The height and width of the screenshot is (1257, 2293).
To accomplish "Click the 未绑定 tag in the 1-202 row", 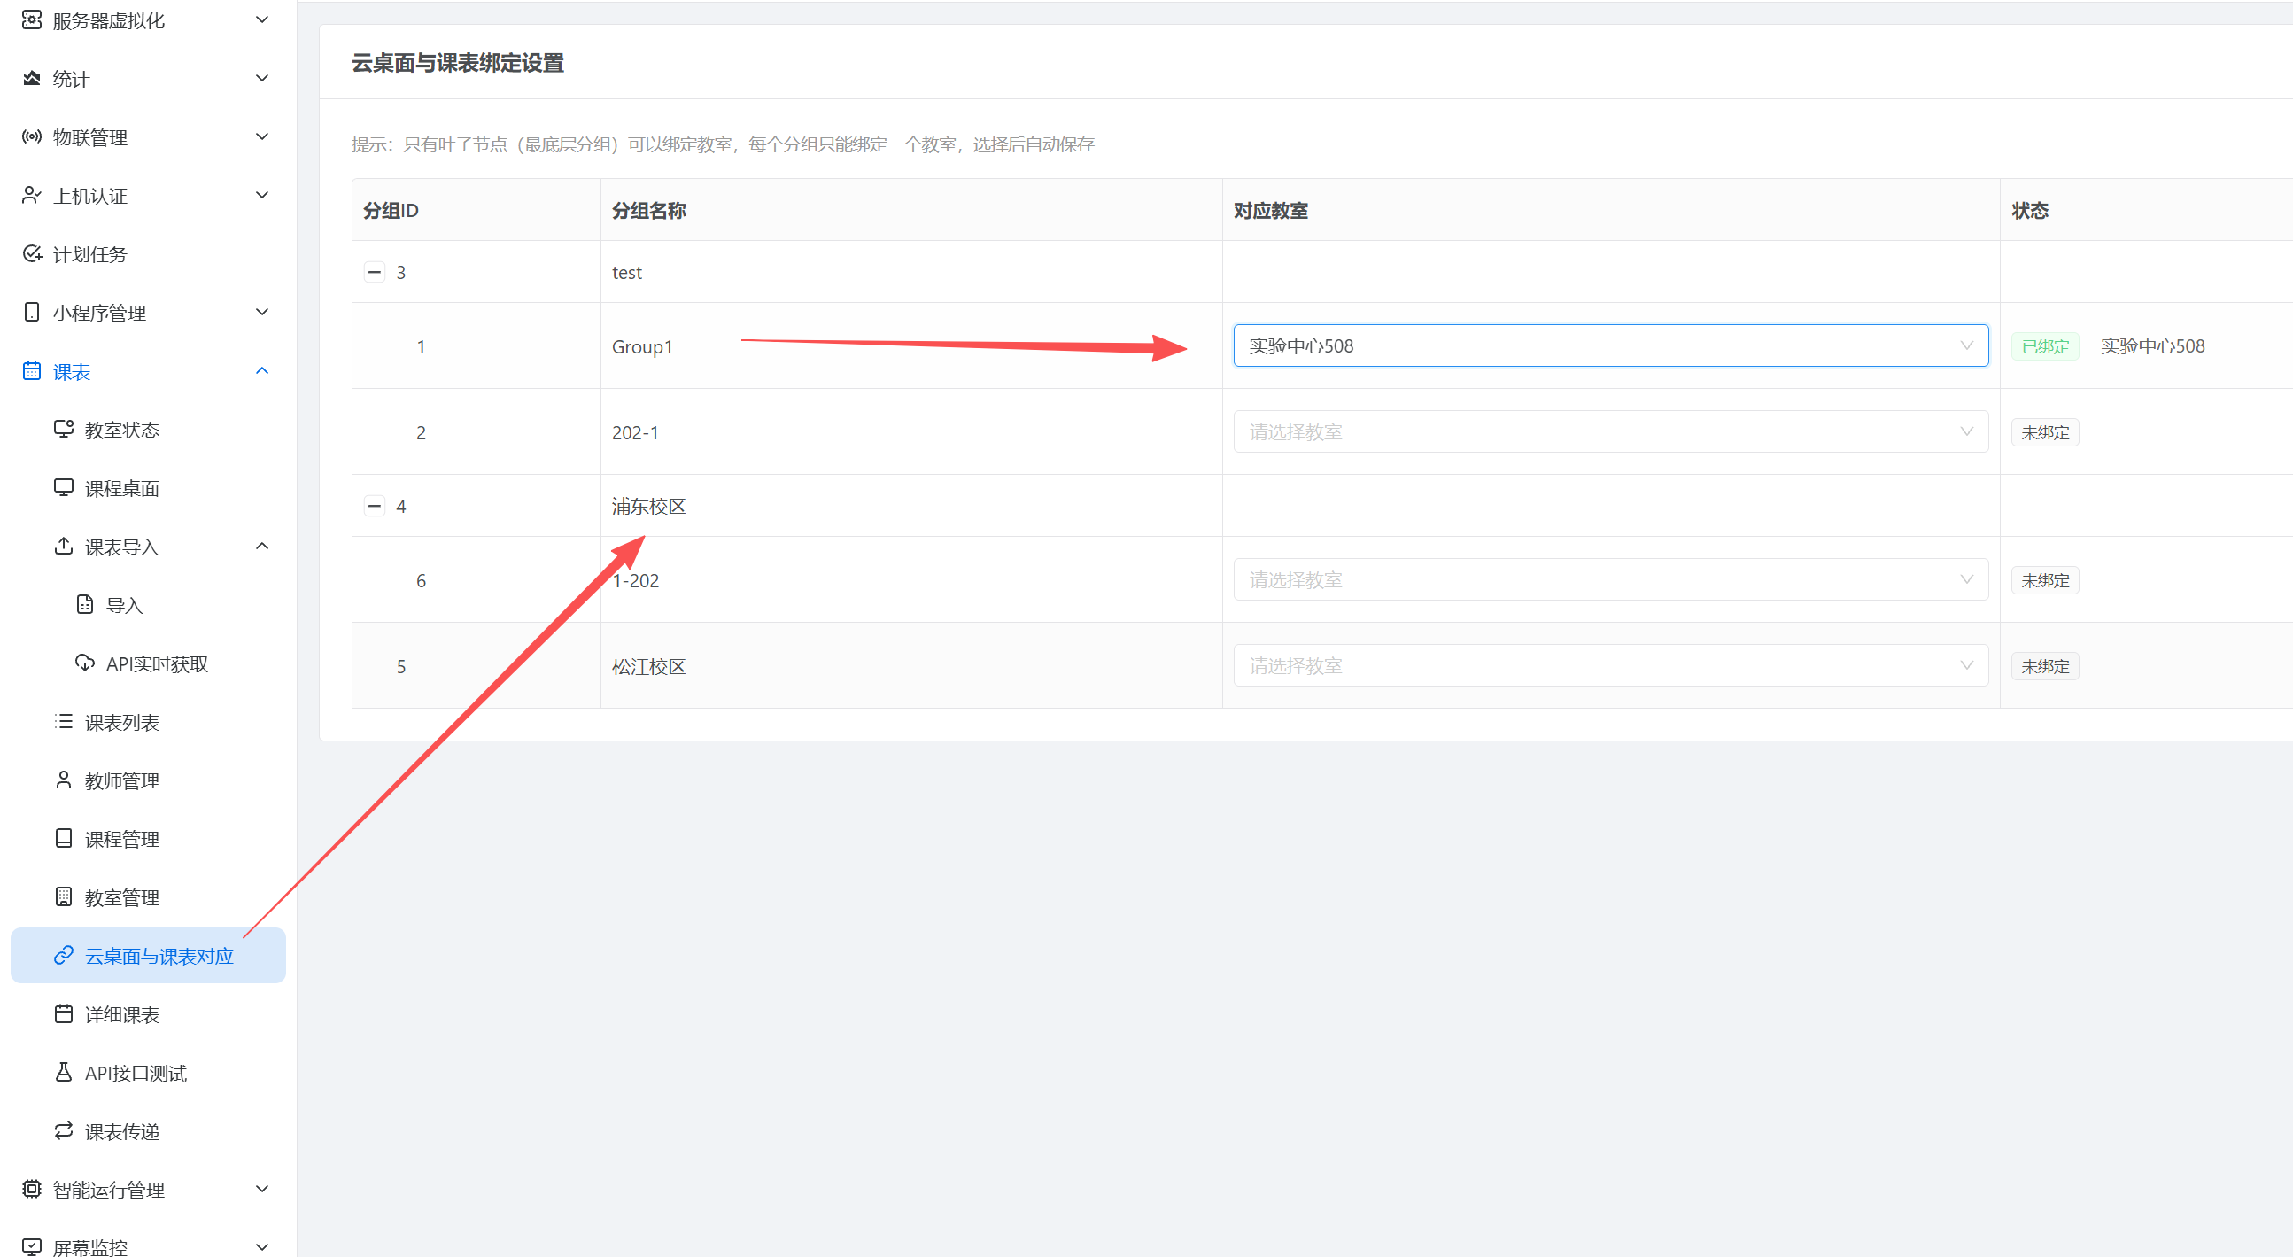I will 2045,580.
